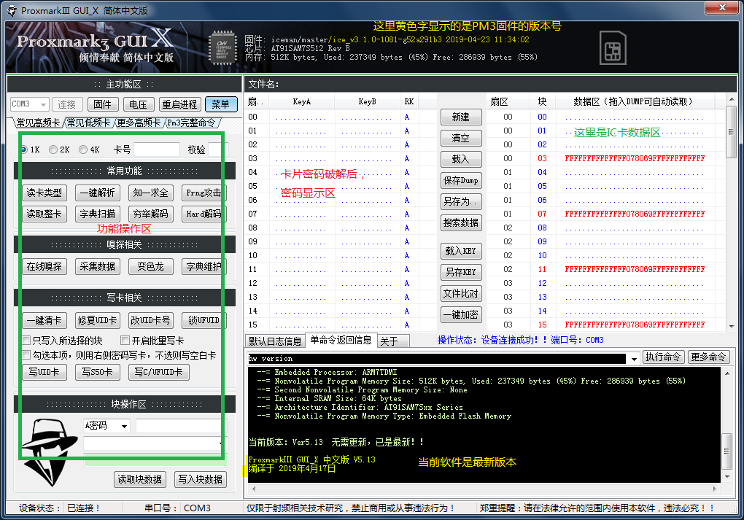The height and width of the screenshot is (520, 744).
Task: Click the hacker hat logo image
Action: (50, 452)
